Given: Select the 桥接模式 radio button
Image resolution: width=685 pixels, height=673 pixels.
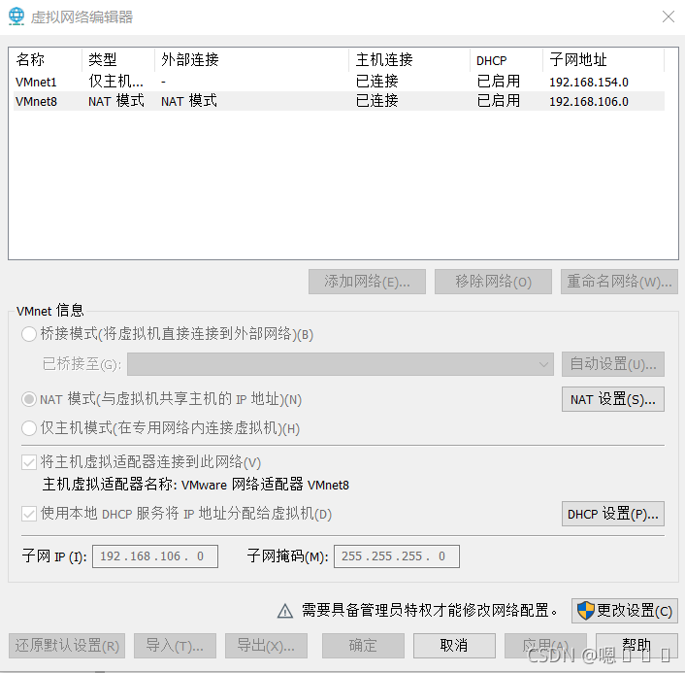Looking at the screenshot, I should [x=29, y=334].
